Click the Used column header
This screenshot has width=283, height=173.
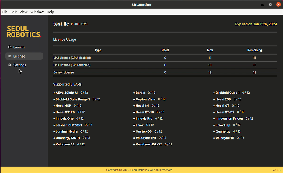(x=165, y=50)
